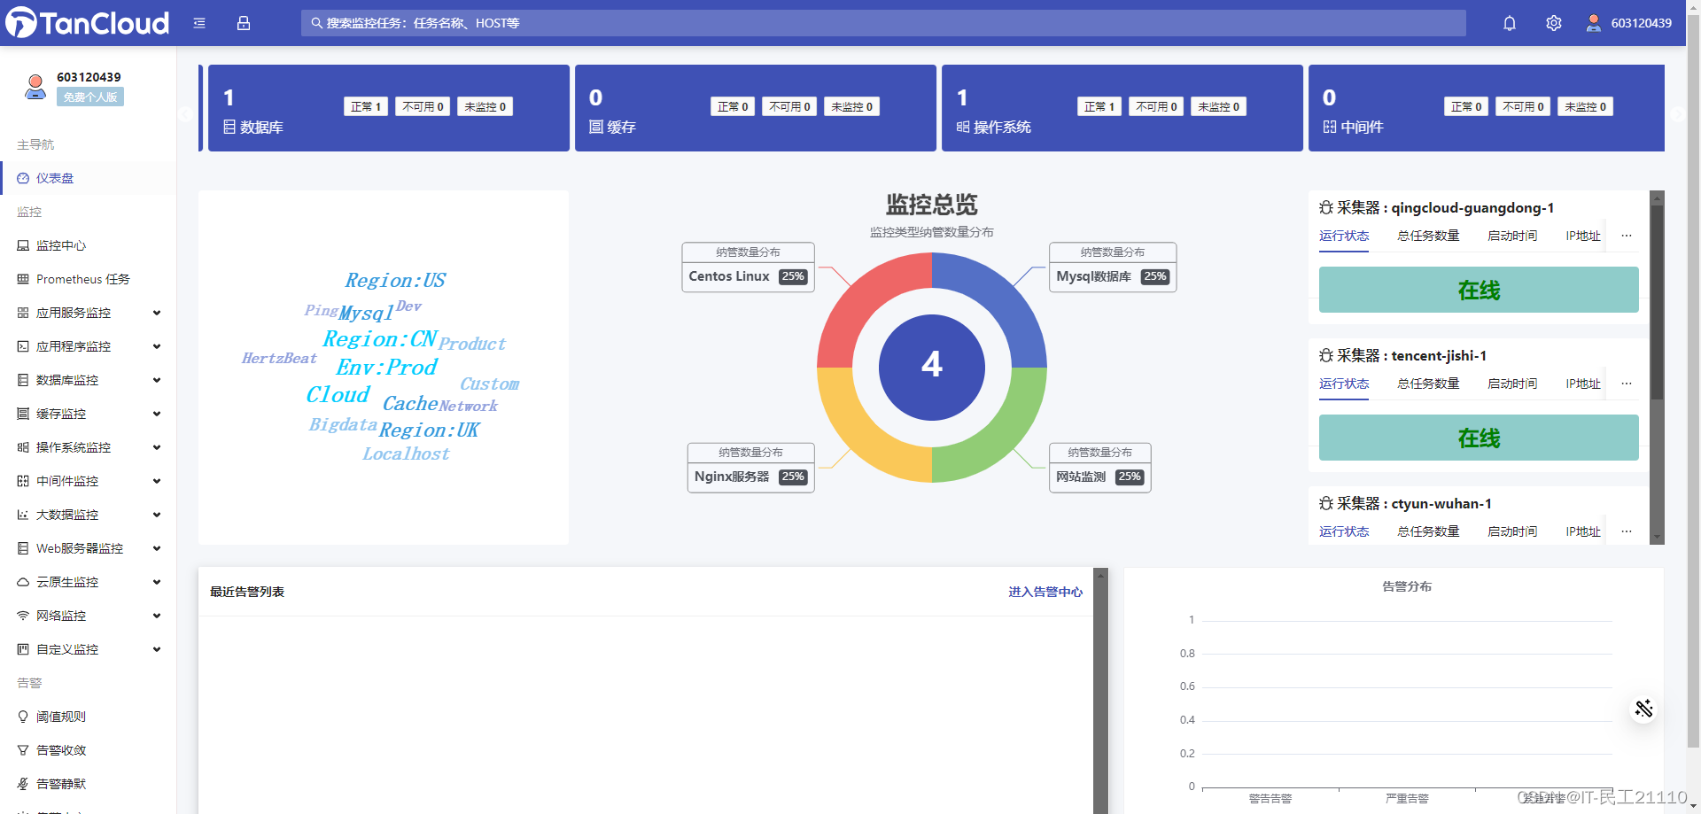
Task: Expand 操作系统监控 submenu arrow
Action: [157, 447]
